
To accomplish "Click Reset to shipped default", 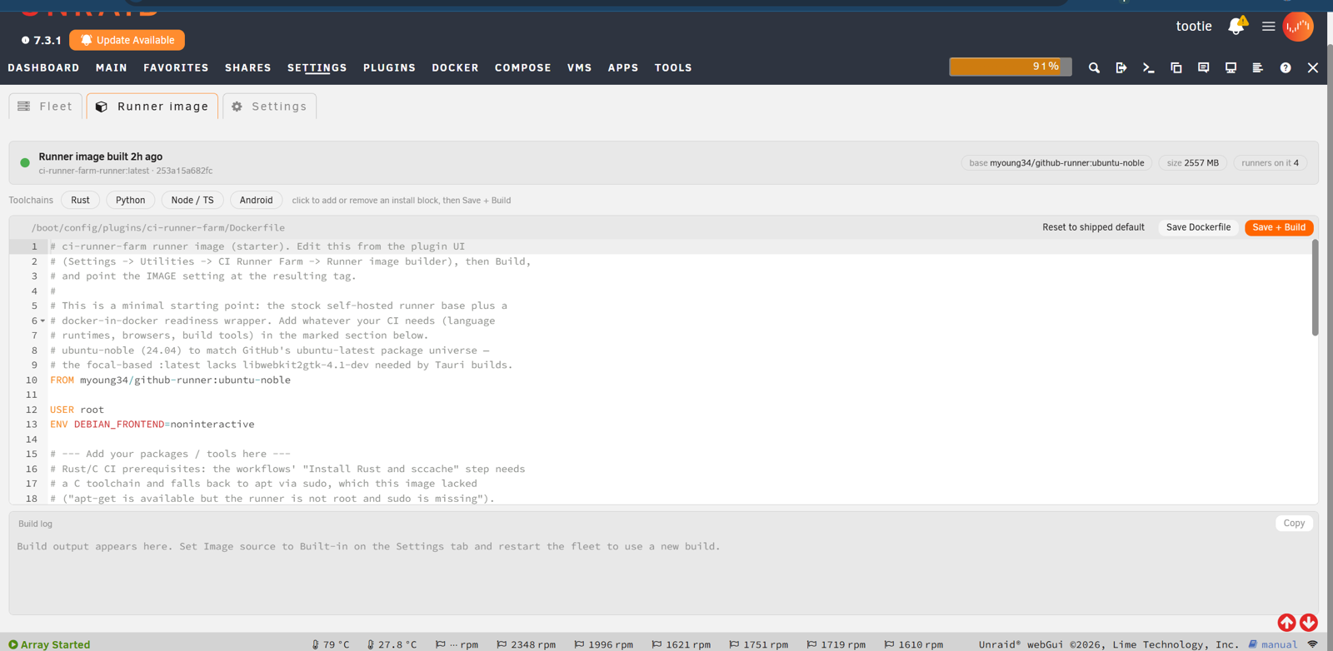I will click(x=1093, y=227).
